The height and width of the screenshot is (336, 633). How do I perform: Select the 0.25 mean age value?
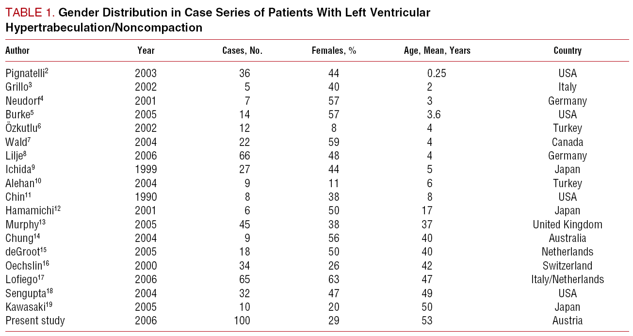click(x=437, y=74)
